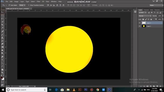The image size is (164, 92).
Task: Open the Filter menu
Action: [38, 2]
